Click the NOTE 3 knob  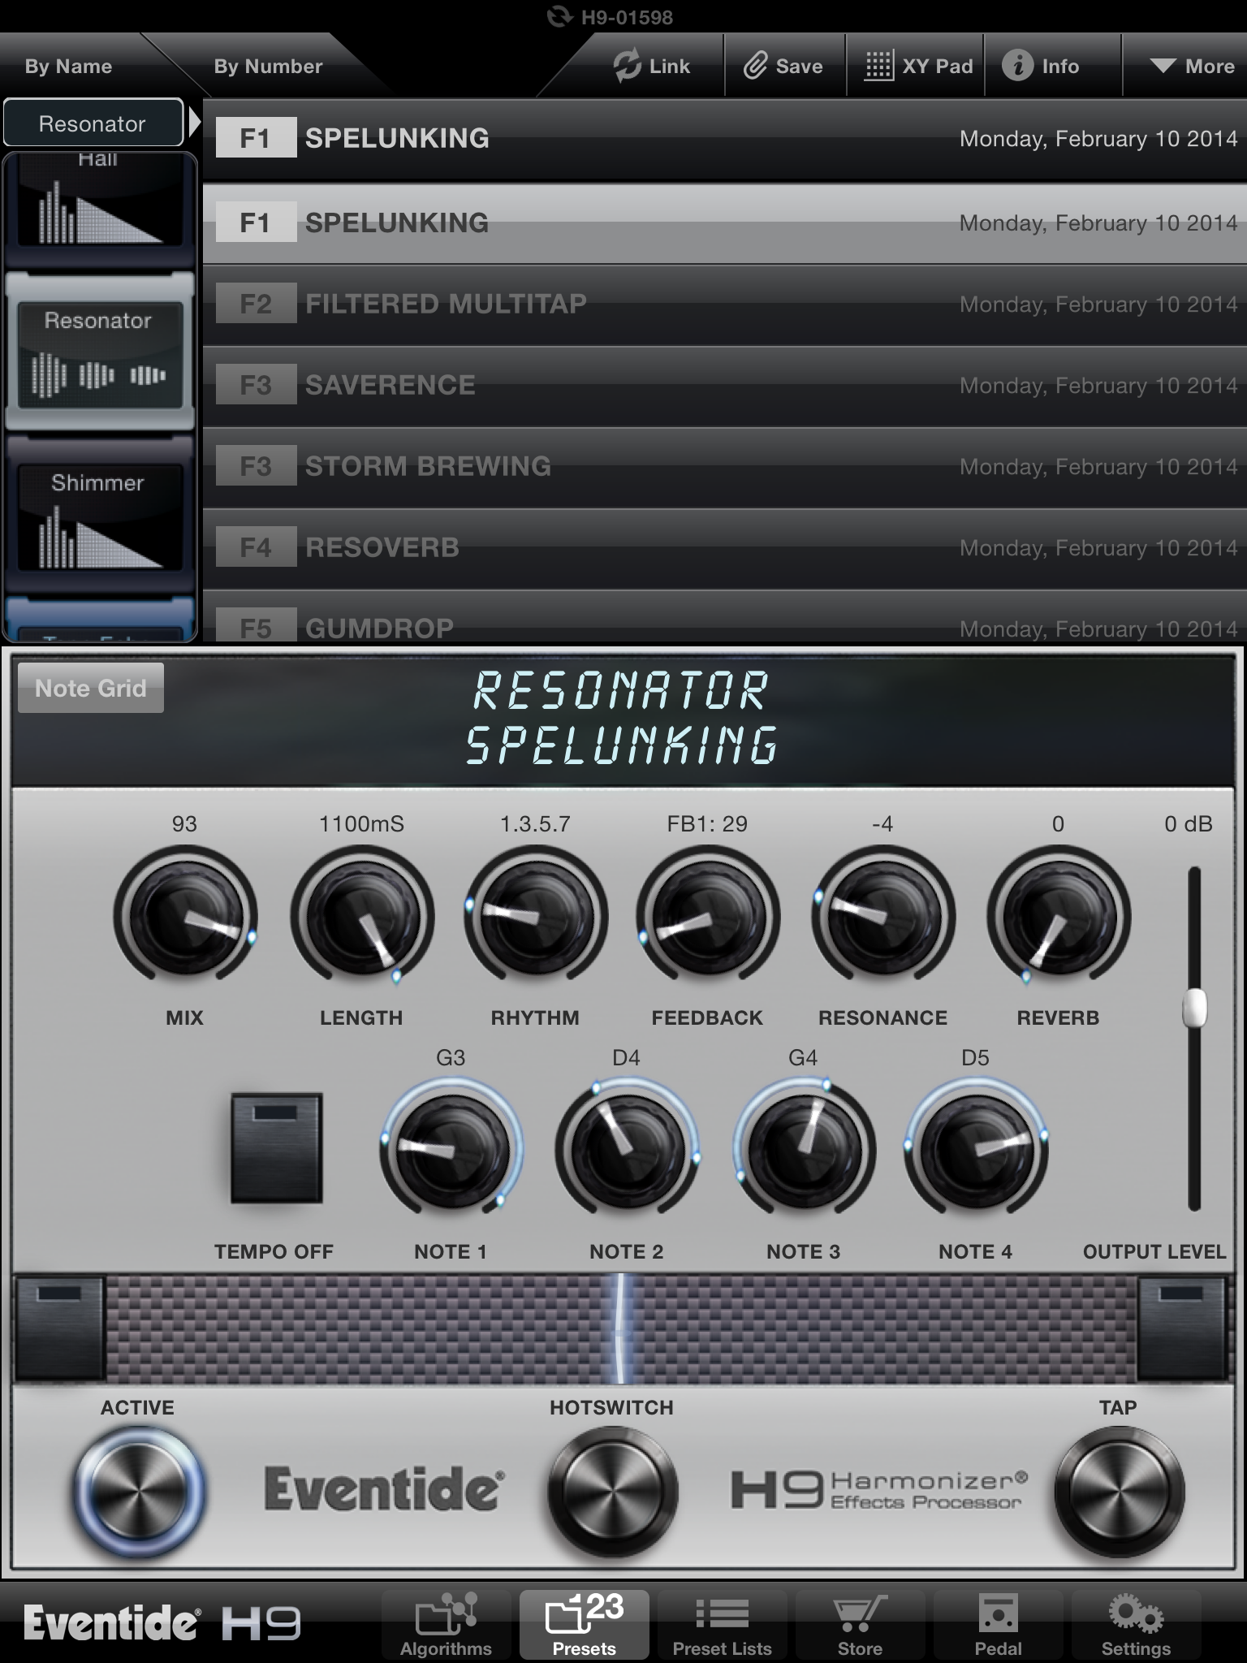coord(804,1149)
